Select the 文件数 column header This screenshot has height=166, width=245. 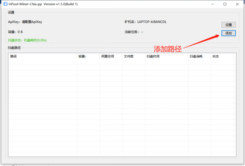134,56
